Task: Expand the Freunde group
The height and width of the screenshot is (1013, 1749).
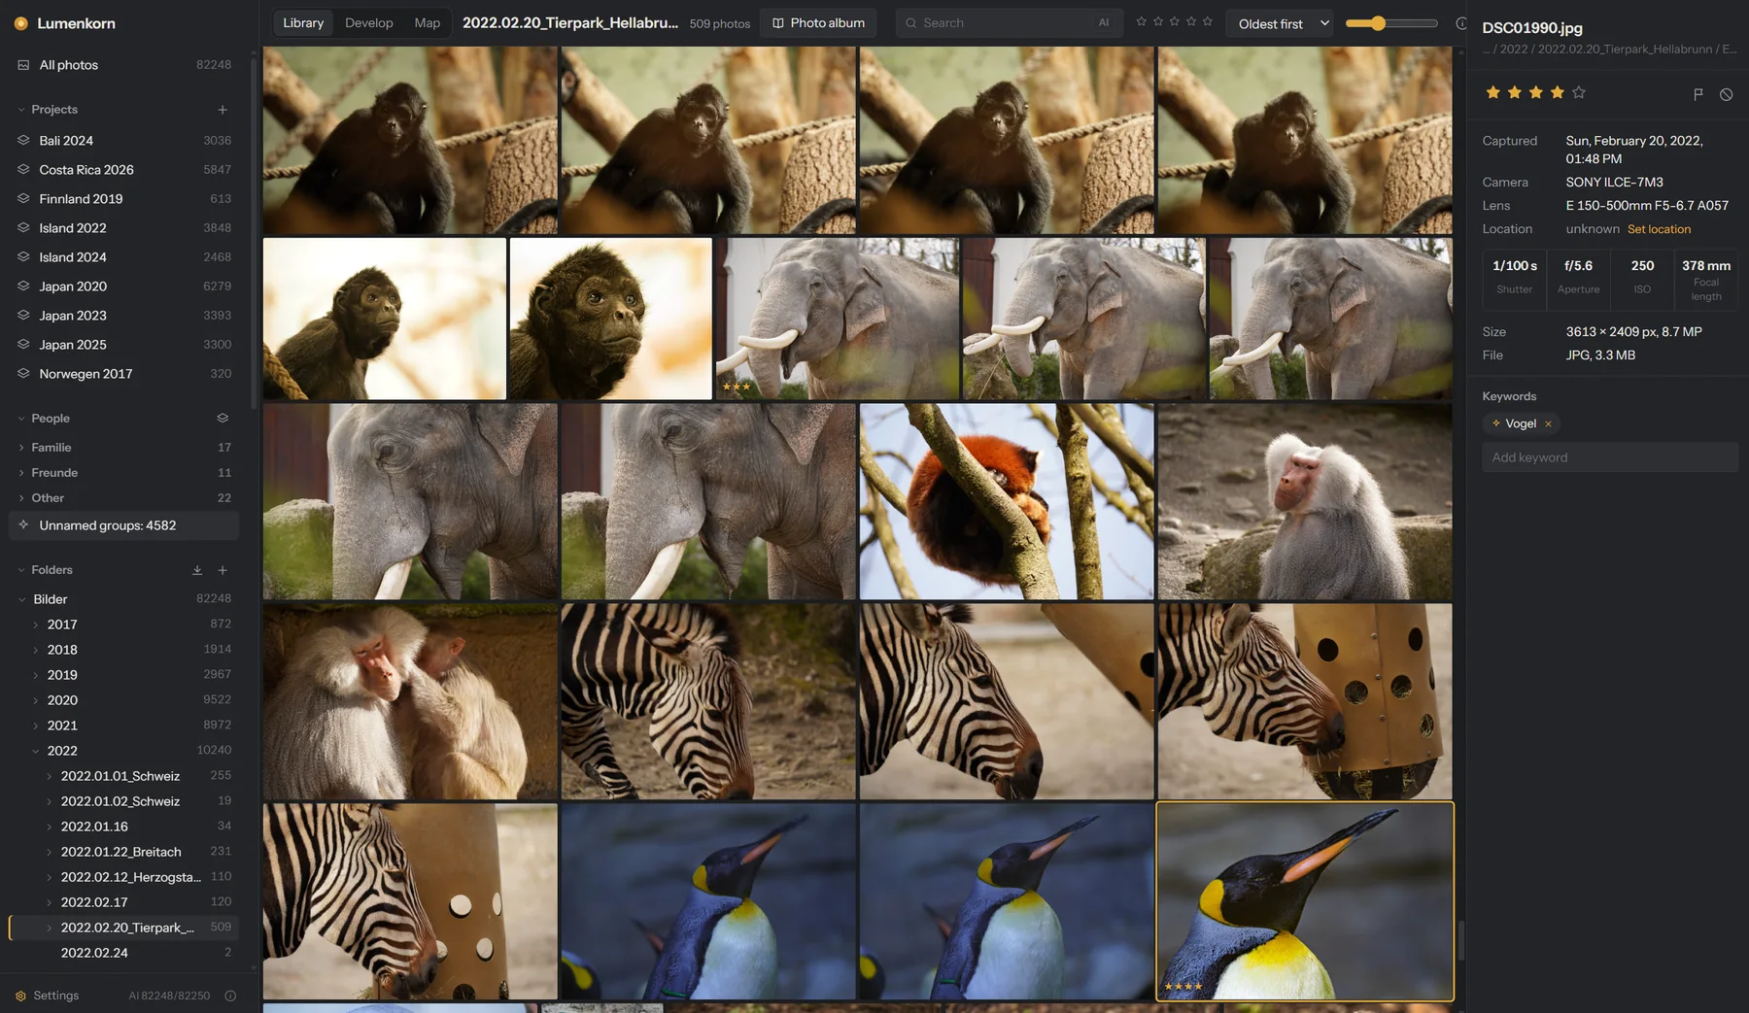Action: (x=21, y=473)
